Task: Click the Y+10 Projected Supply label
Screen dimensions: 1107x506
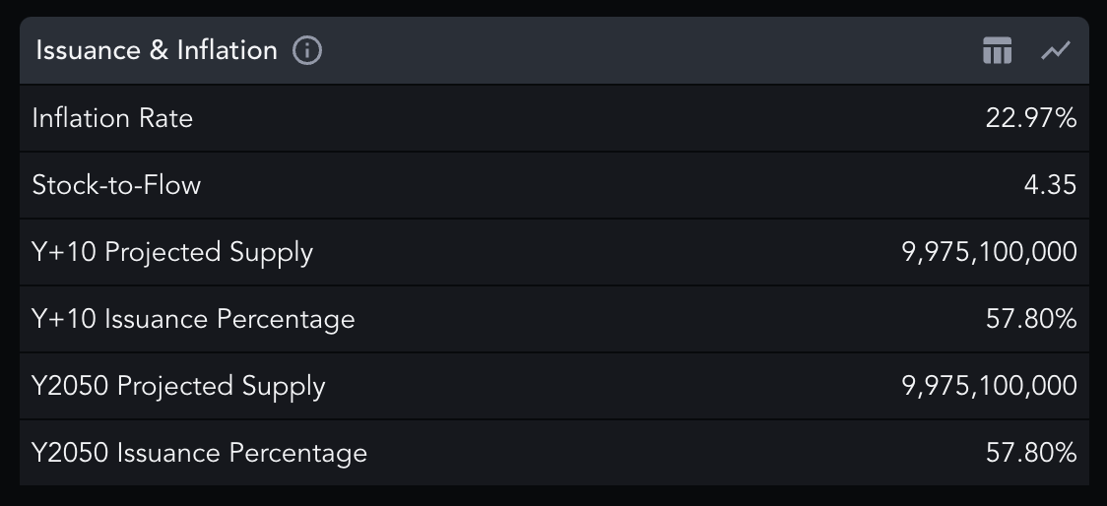Action: [172, 252]
